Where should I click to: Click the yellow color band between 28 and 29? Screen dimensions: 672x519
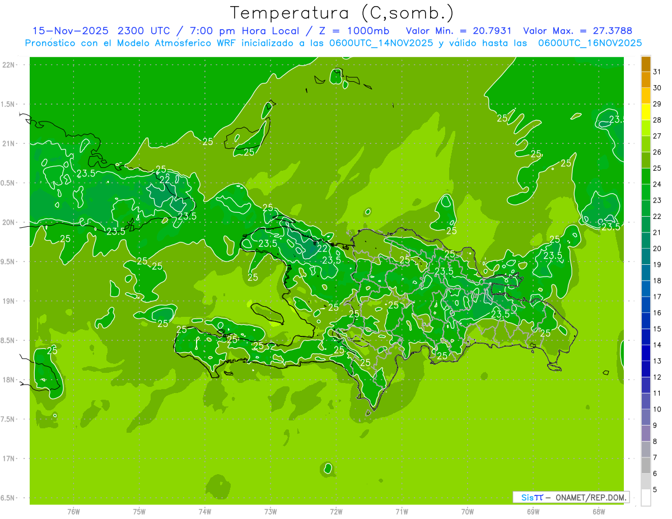tap(646, 112)
